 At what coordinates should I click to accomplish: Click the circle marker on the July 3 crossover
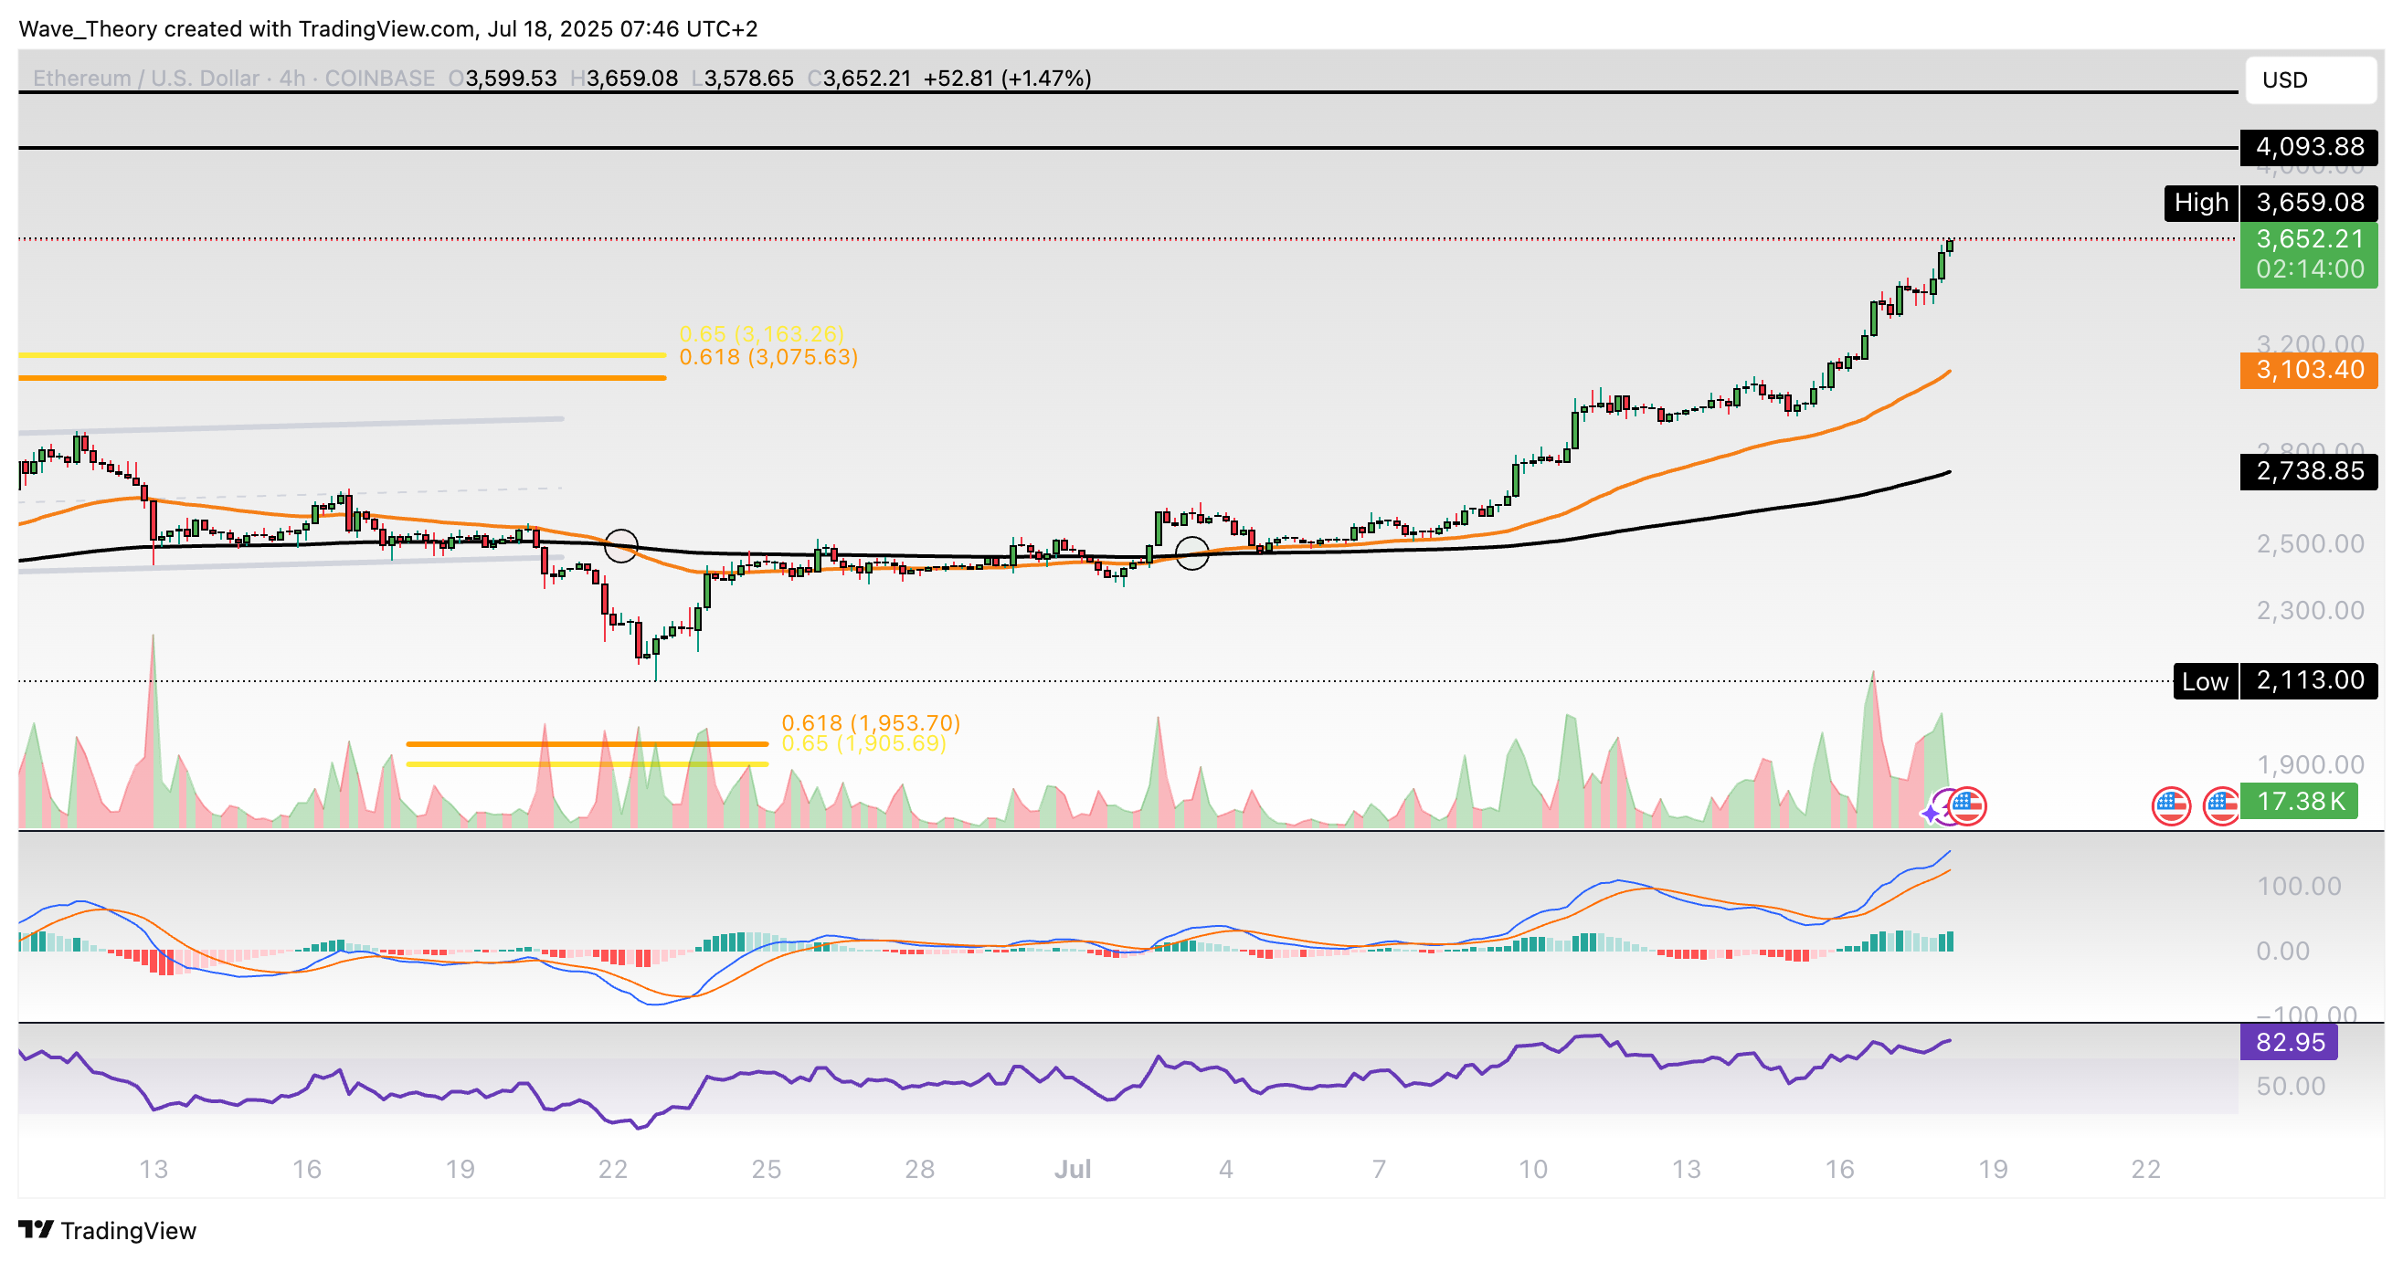[x=1191, y=552]
